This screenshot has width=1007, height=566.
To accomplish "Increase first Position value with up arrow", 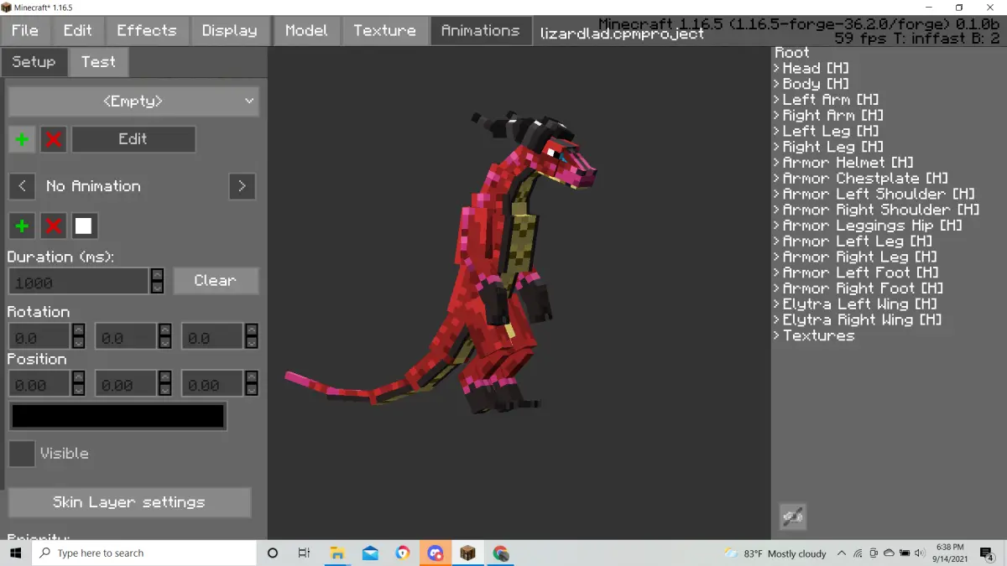I will pos(78,378).
